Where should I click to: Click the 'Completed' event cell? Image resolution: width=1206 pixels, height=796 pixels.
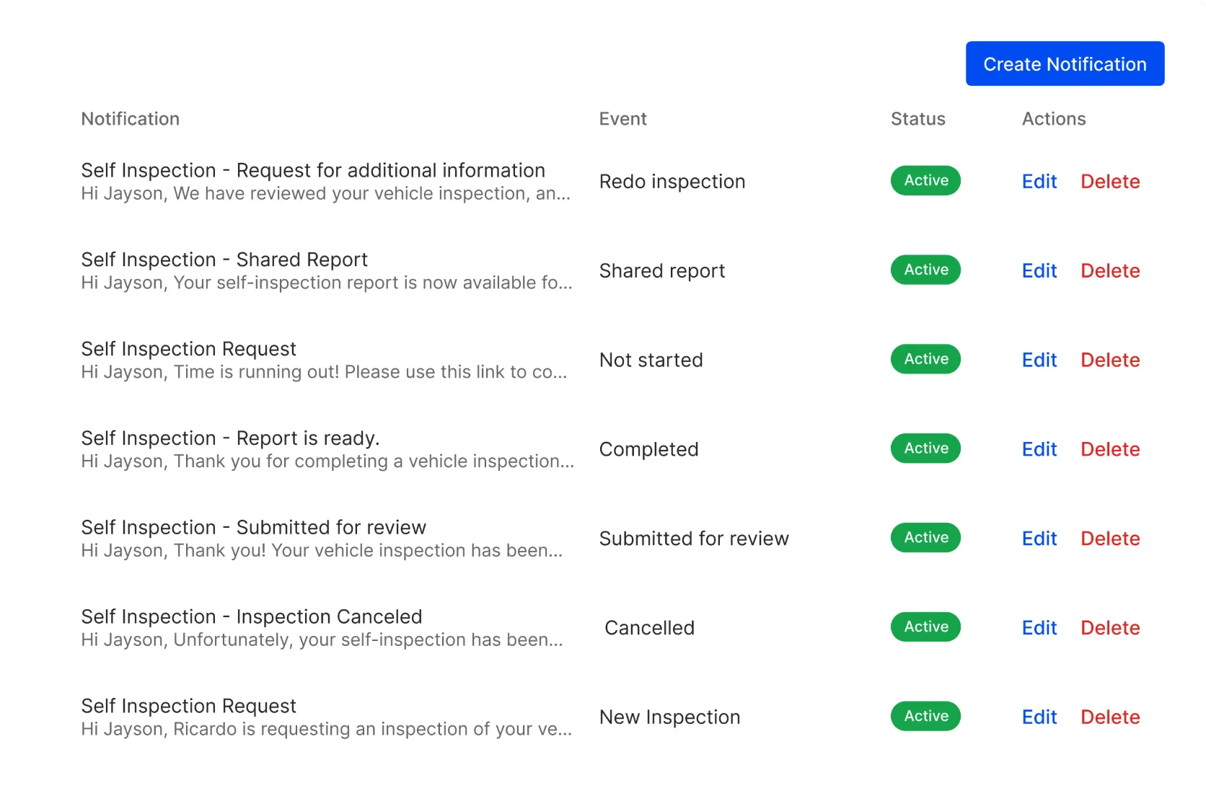[x=649, y=450]
